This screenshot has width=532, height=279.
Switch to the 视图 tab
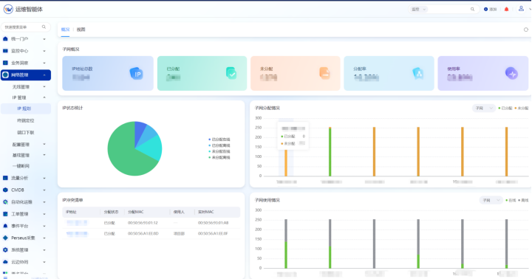coord(81,30)
